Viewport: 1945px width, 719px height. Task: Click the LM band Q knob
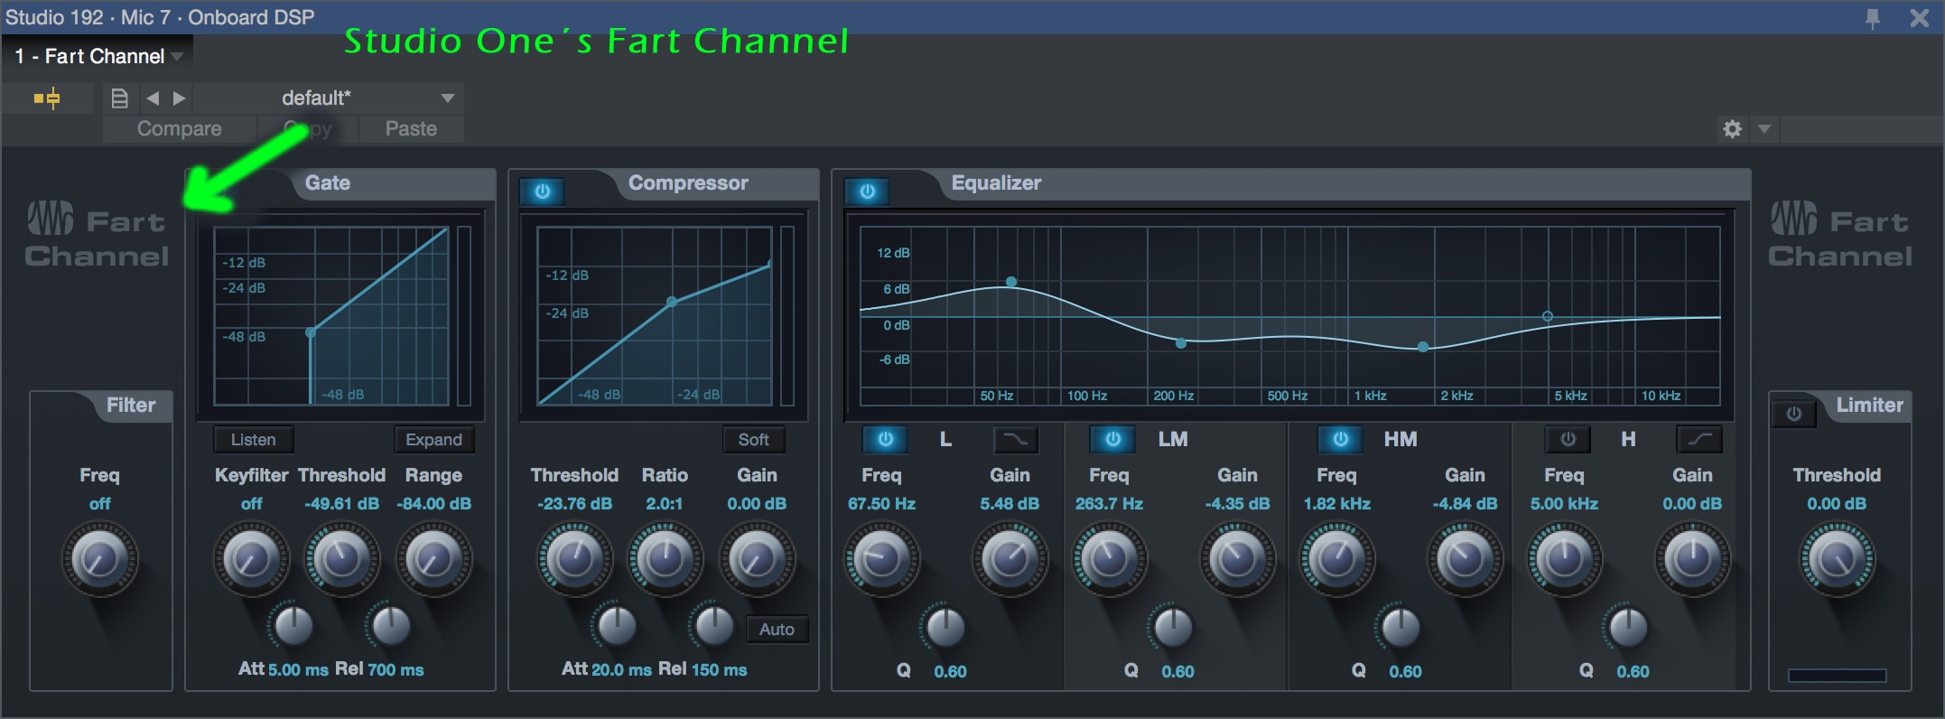pyautogui.click(x=1173, y=627)
